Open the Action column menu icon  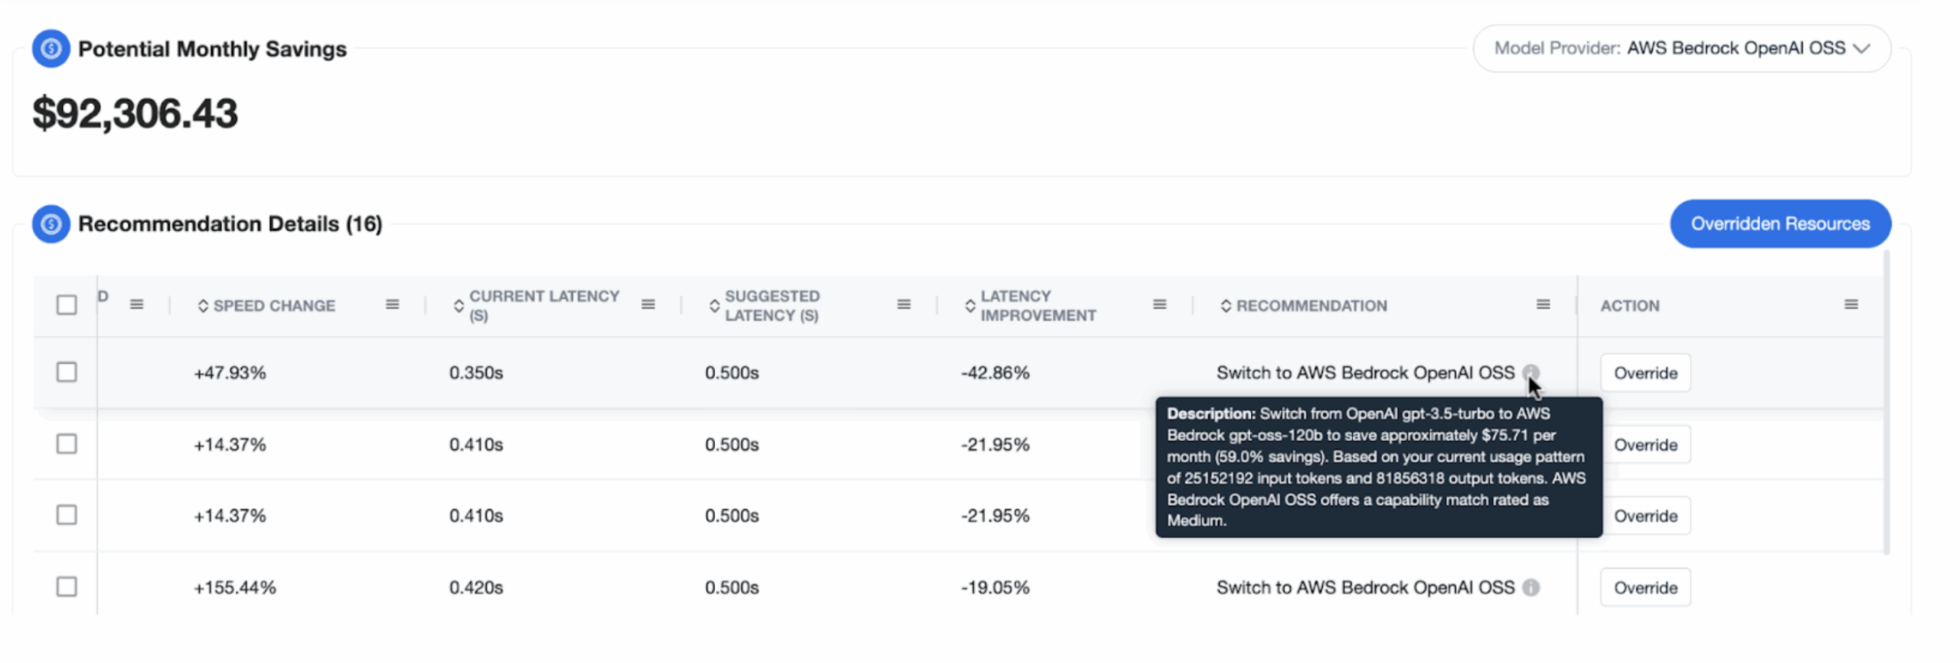tap(1851, 305)
